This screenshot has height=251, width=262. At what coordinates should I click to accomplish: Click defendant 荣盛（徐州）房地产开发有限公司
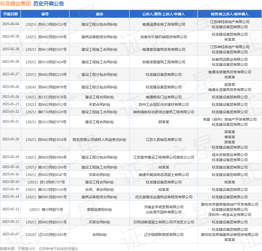pyautogui.click(x=230, y=119)
